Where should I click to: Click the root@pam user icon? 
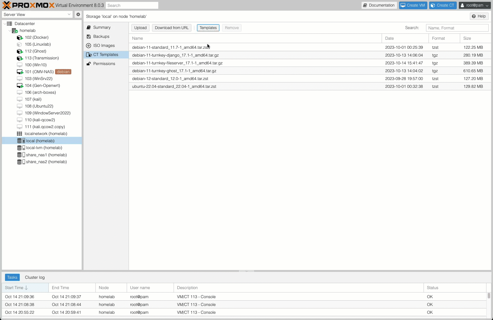click(x=462, y=5)
